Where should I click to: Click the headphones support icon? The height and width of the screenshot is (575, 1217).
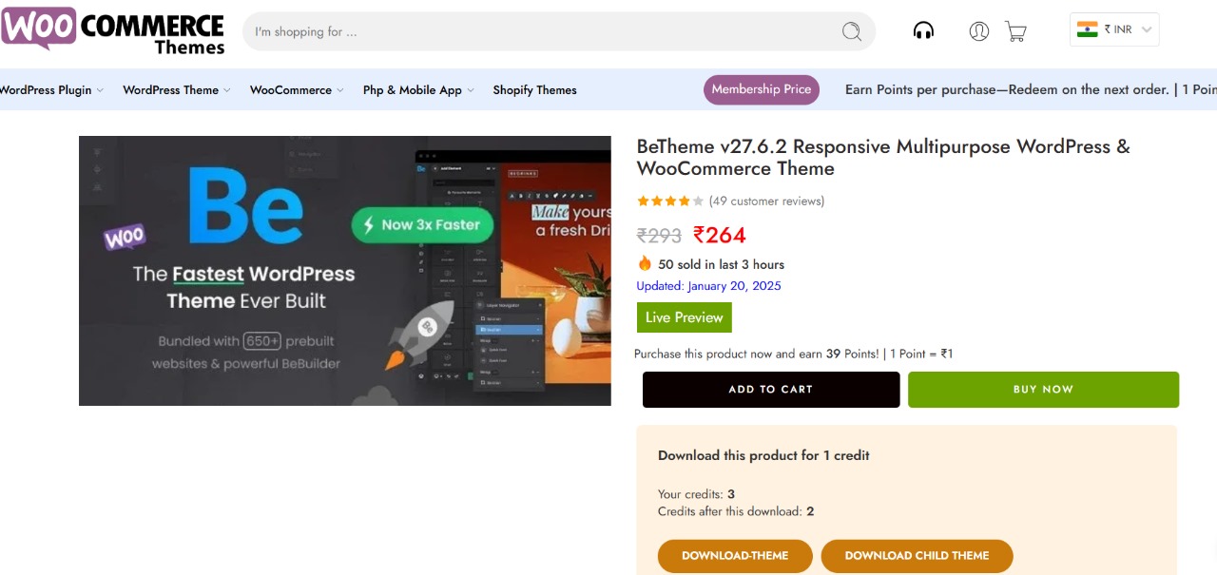pos(923,30)
